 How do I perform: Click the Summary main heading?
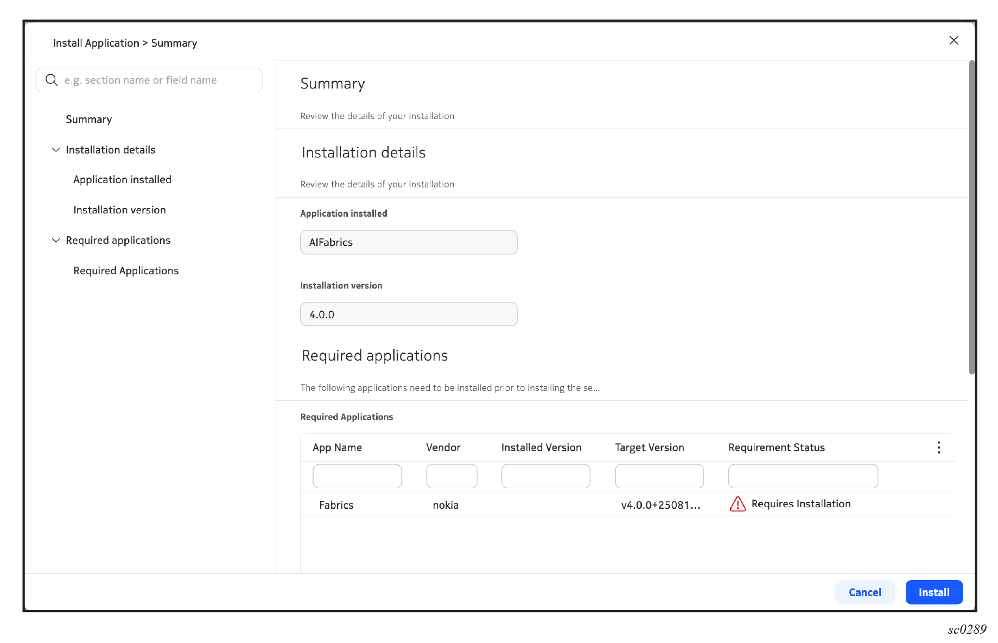pos(333,84)
